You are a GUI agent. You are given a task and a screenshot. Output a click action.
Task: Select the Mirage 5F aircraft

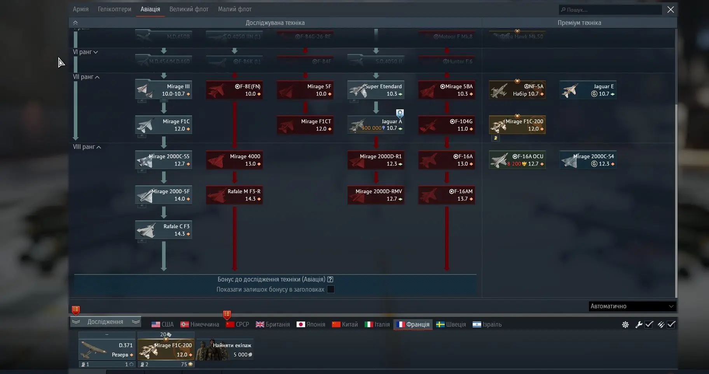click(x=305, y=90)
